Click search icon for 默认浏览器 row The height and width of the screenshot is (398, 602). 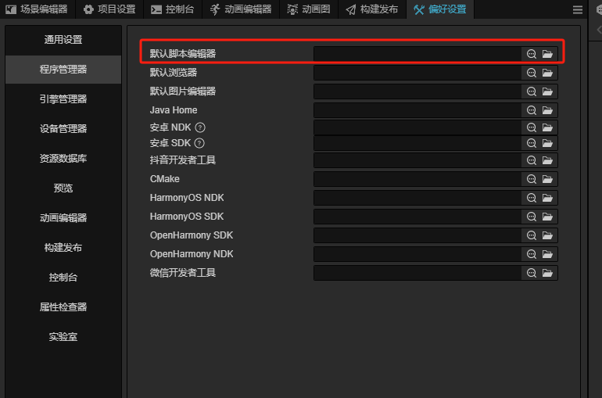[x=532, y=73]
